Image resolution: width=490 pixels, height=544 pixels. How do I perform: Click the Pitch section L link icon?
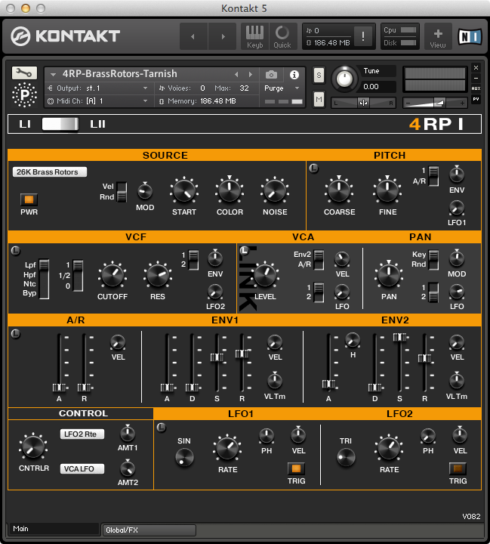[314, 168]
